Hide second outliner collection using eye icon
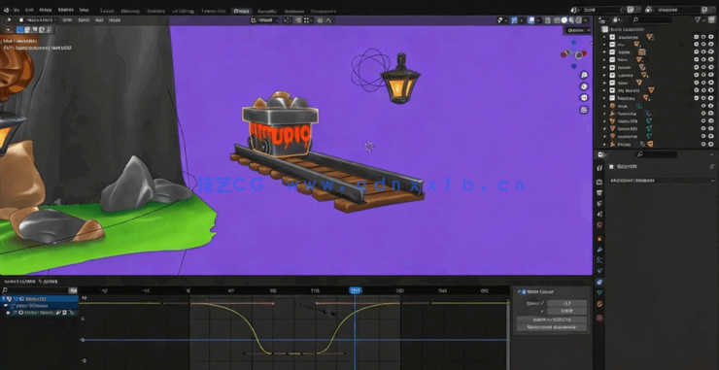The width and height of the screenshot is (719, 370). [703, 45]
